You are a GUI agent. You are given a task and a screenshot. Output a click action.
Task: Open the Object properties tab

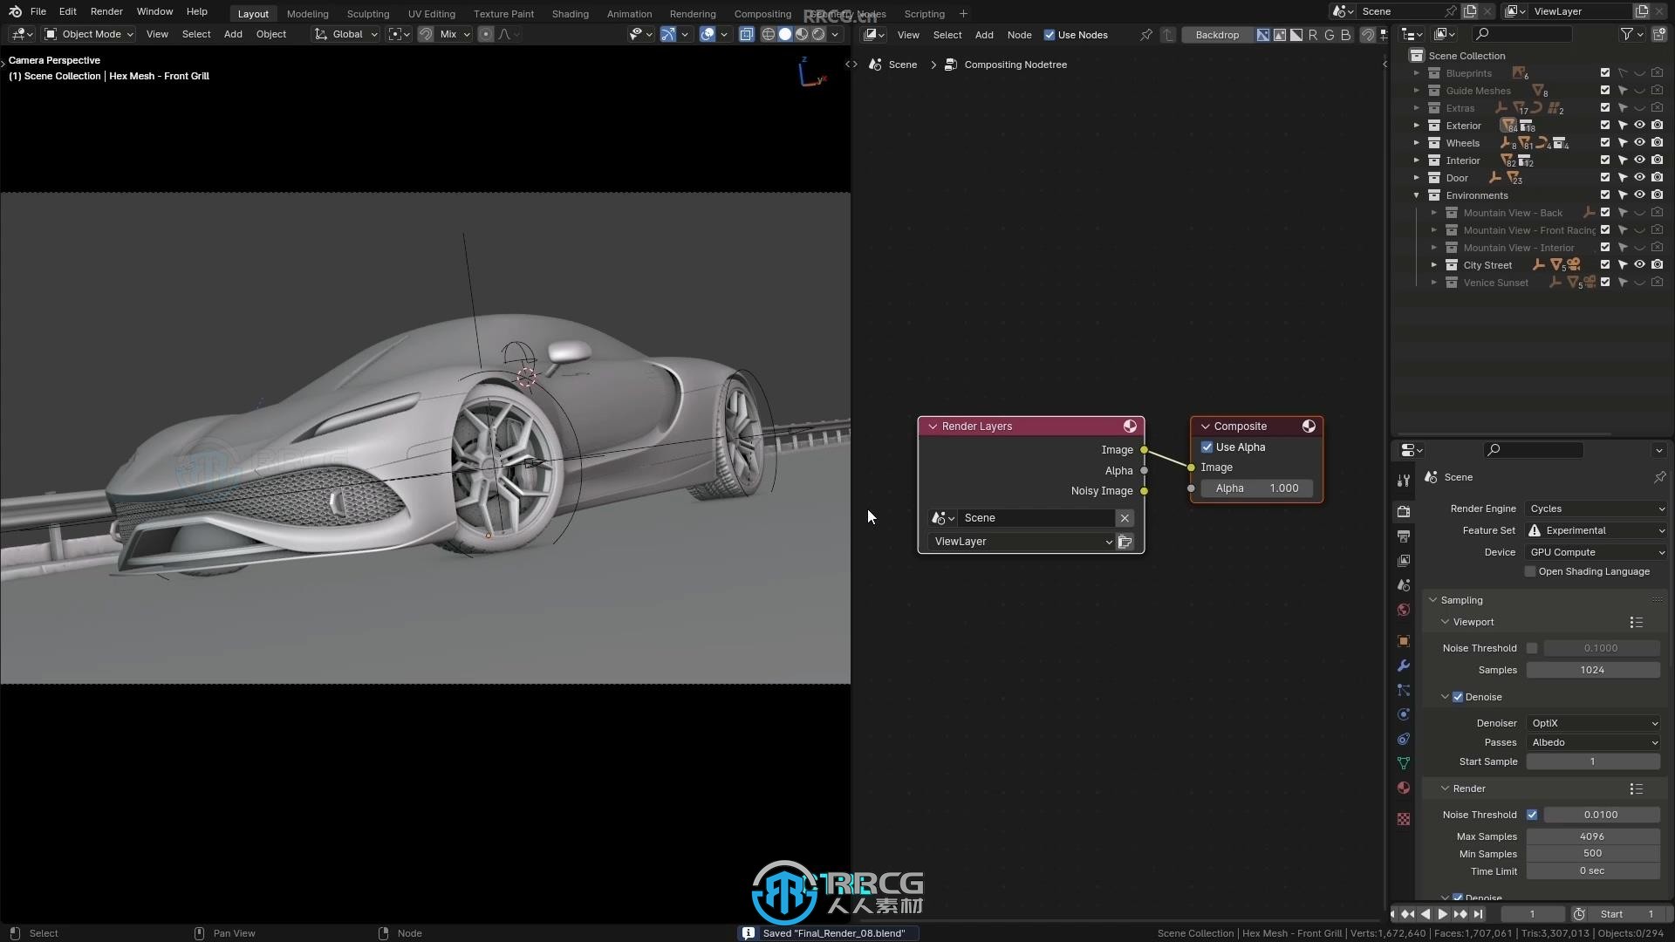point(1403,641)
